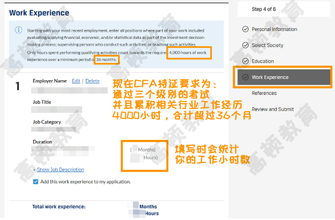Click the blurred Employer Name value
Image resolution: width=335 pixels, height=220 pixels.
coord(69,90)
